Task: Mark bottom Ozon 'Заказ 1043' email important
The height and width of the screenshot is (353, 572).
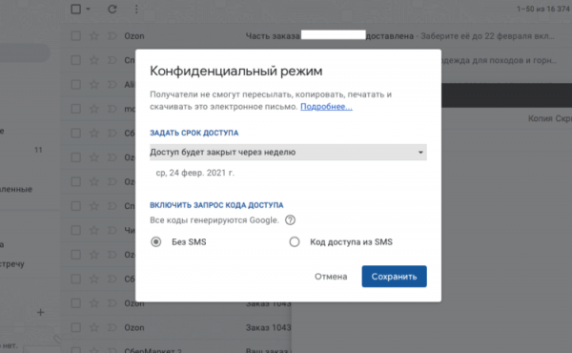Action: 112,327
